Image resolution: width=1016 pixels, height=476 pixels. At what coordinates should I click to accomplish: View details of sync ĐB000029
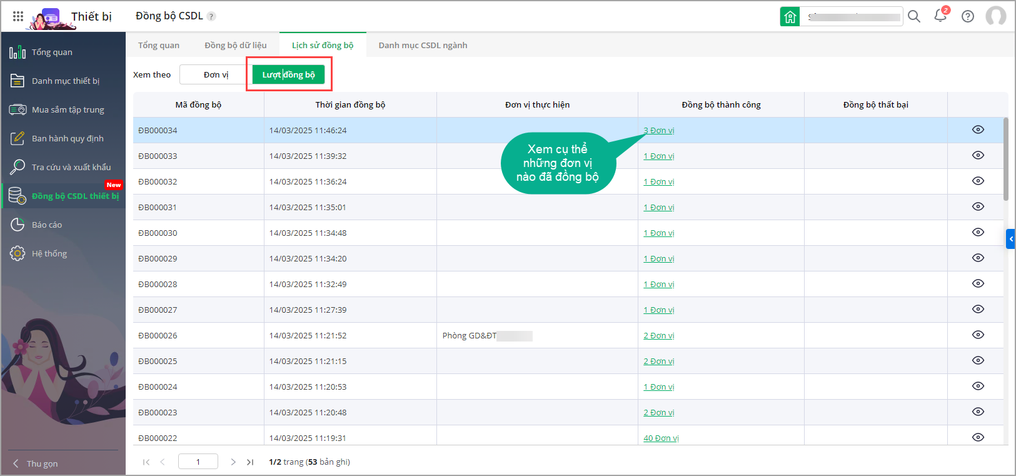(x=978, y=258)
